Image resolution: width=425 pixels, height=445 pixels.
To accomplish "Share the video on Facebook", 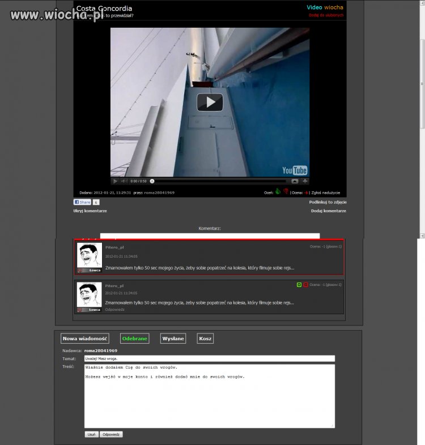I will (x=82, y=202).
